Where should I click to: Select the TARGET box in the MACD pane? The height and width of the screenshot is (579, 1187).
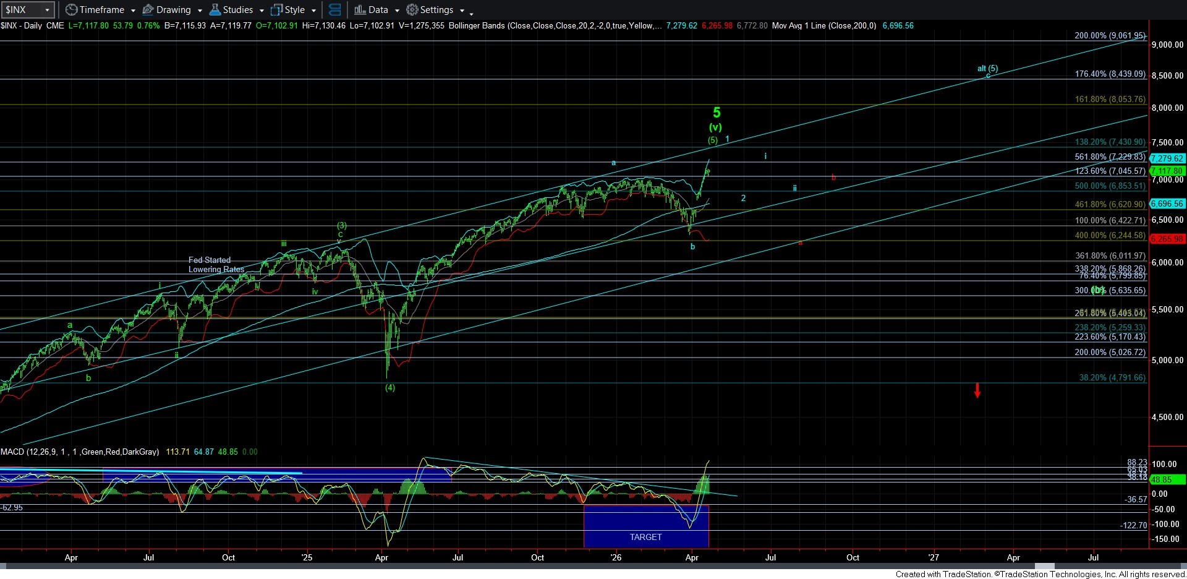click(x=645, y=536)
